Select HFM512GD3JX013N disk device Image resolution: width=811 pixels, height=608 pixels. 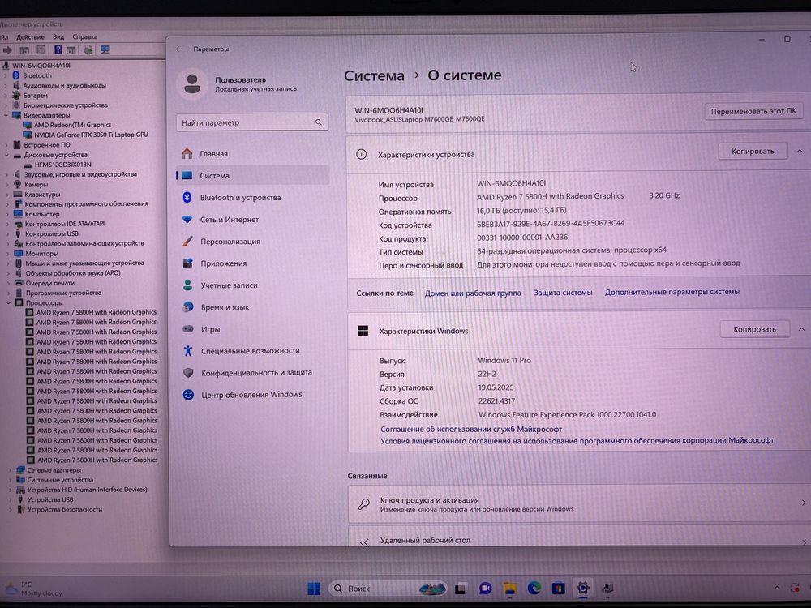point(62,165)
